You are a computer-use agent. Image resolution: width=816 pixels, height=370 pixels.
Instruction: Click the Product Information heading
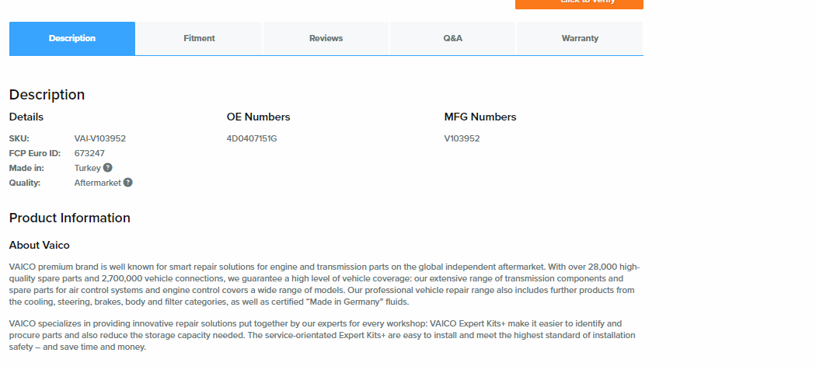[x=70, y=218]
